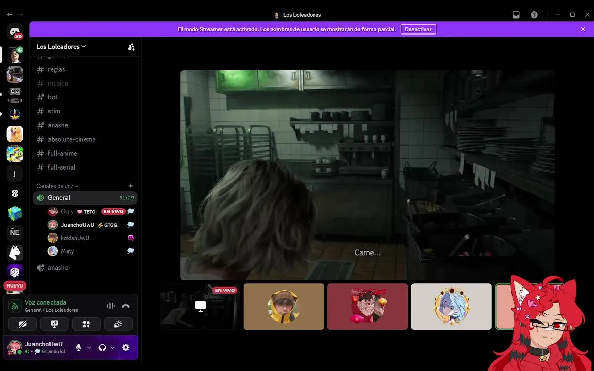594x371 pixels.
Task: Start an activity with the shapes button
Action: pyautogui.click(x=86, y=324)
